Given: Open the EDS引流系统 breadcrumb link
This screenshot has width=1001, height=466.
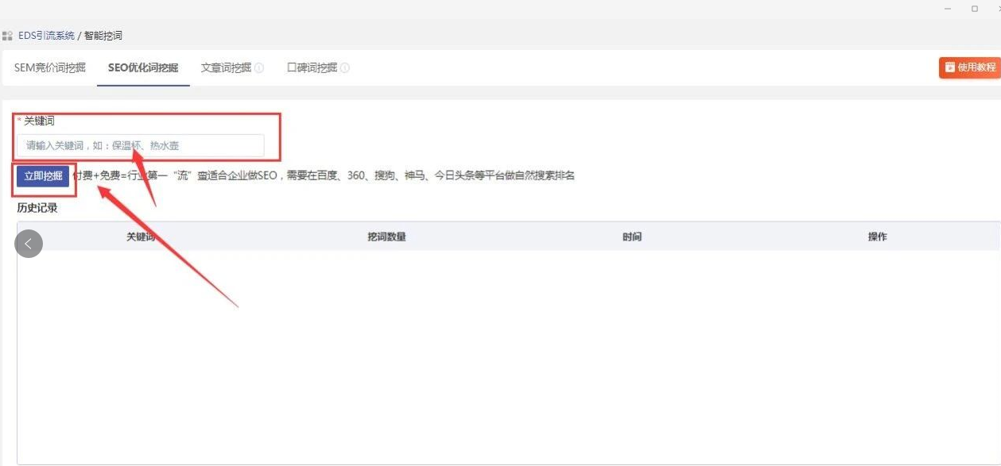Looking at the screenshot, I should (x=46, y=36).
